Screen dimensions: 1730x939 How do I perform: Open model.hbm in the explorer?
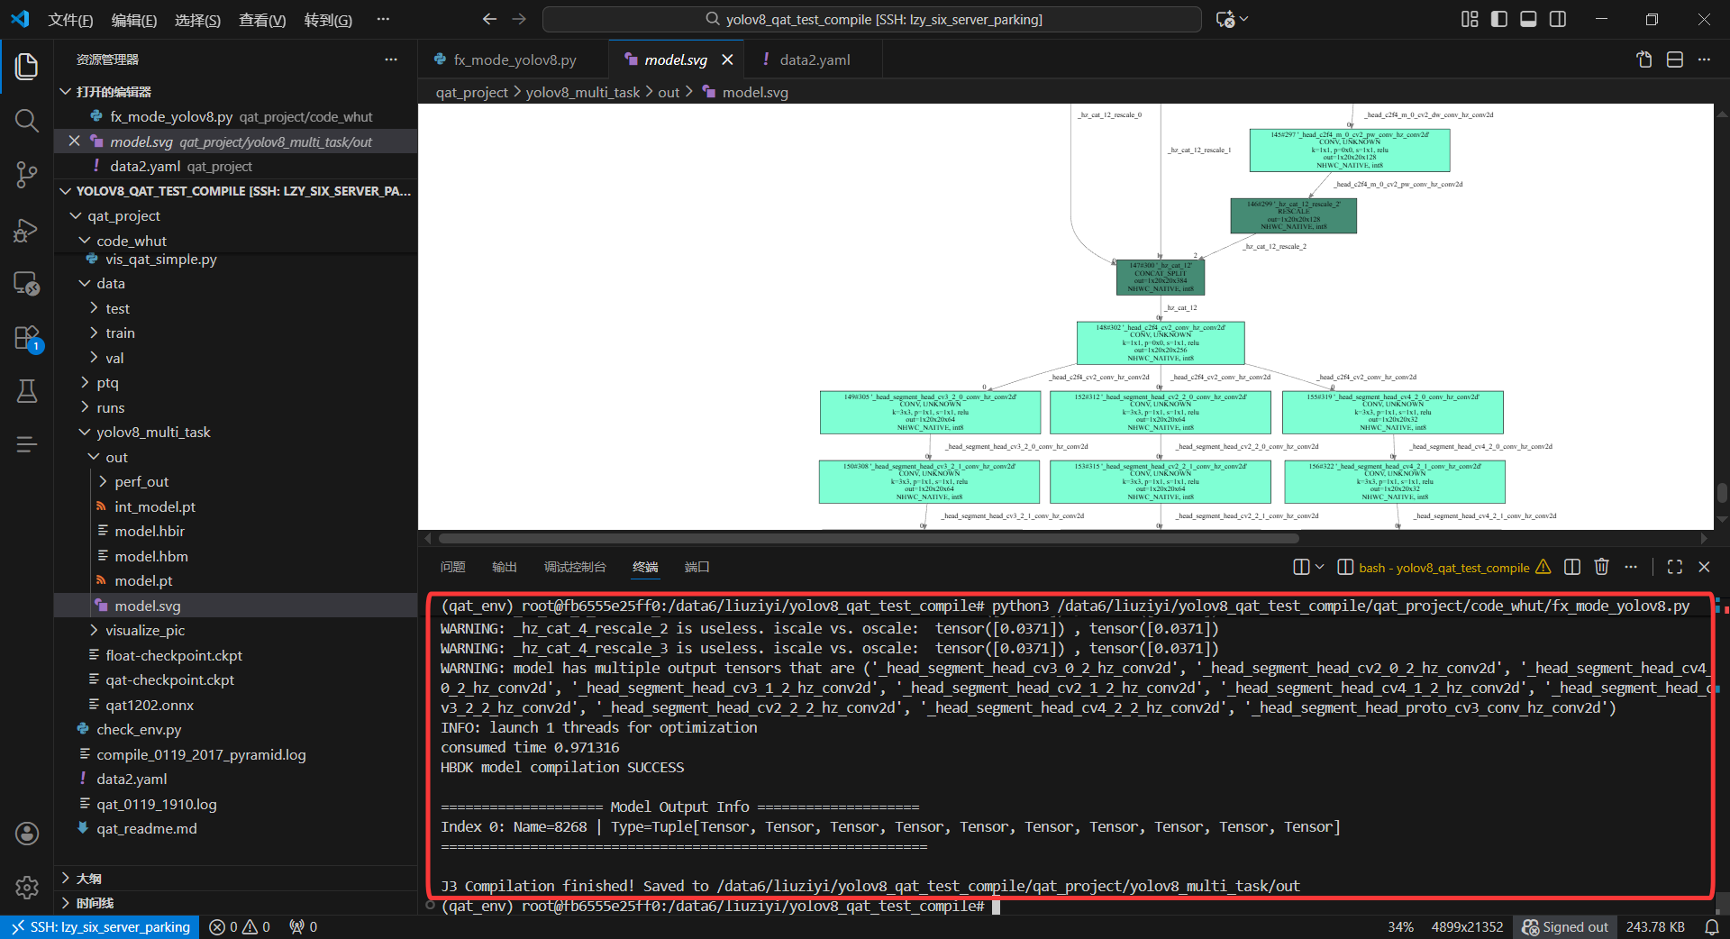click(x=151, y=557)
